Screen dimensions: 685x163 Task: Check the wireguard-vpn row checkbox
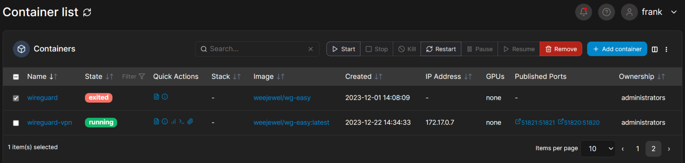point(16,123)
